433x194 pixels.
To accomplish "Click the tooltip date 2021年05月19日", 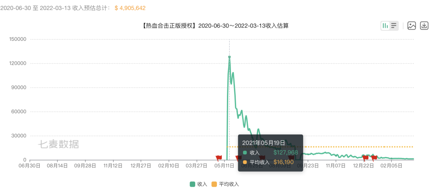I will tap(263, 142).
